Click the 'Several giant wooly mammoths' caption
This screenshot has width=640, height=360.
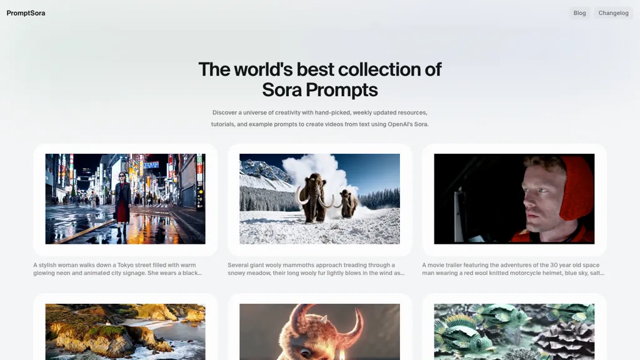316,269
